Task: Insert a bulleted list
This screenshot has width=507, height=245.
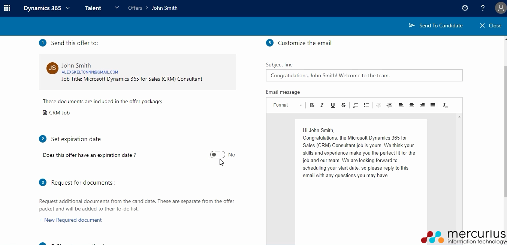Action: [366, 105]
